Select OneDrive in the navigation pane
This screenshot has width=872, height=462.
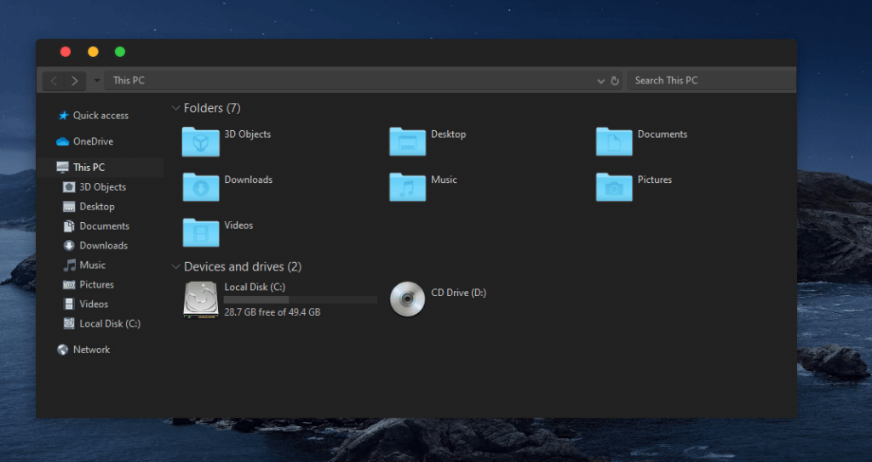click(92, 141)
